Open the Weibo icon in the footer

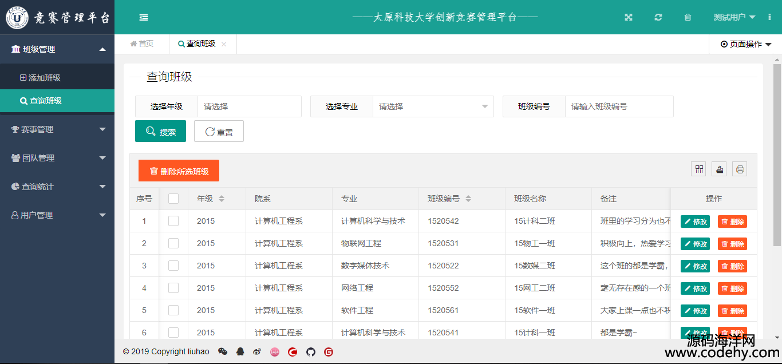257,352
